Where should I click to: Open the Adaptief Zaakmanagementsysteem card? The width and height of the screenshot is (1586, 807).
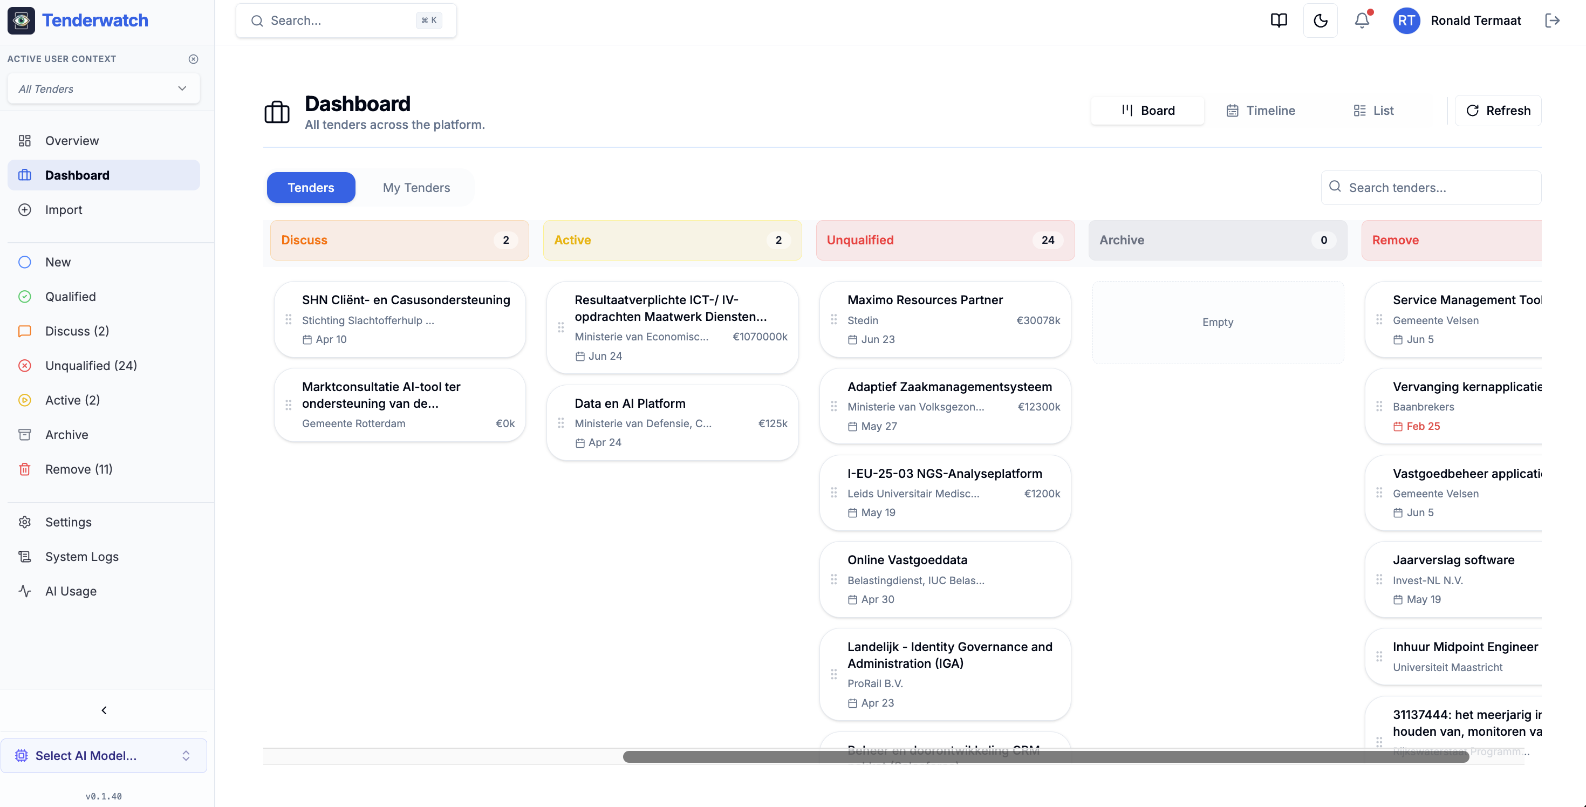(x=945, y=406)
